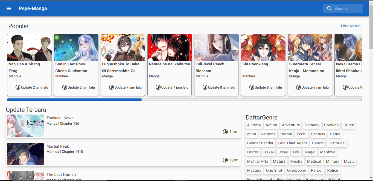This screenshot has width=373, height=181.
Task: Select the Cooking genre chip
Action: 331,125
